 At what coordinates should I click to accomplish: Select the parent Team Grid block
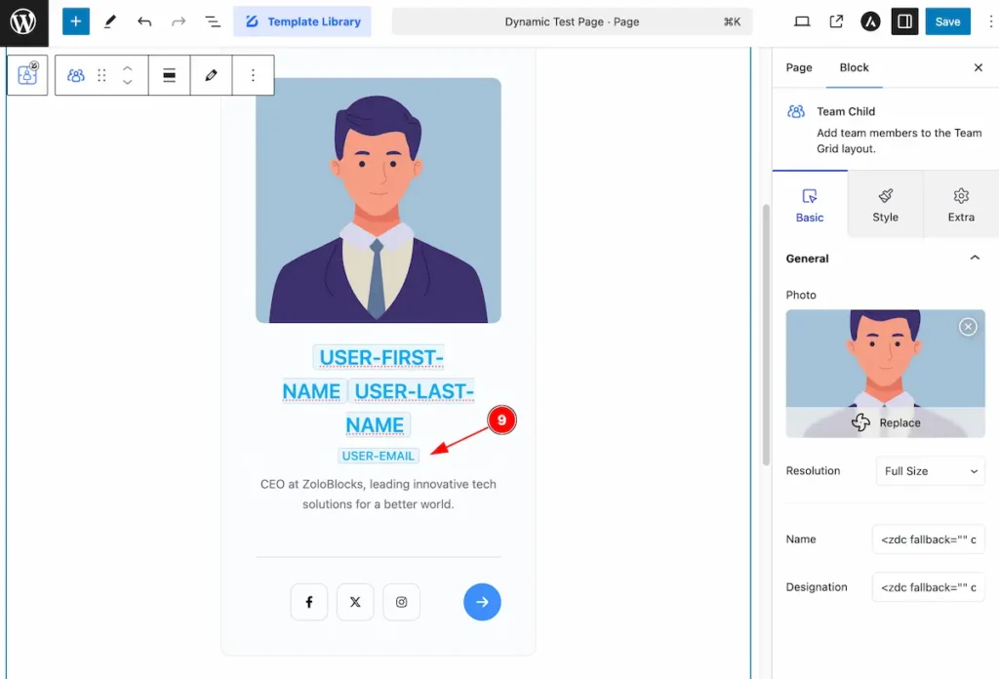tap(27, 75)
